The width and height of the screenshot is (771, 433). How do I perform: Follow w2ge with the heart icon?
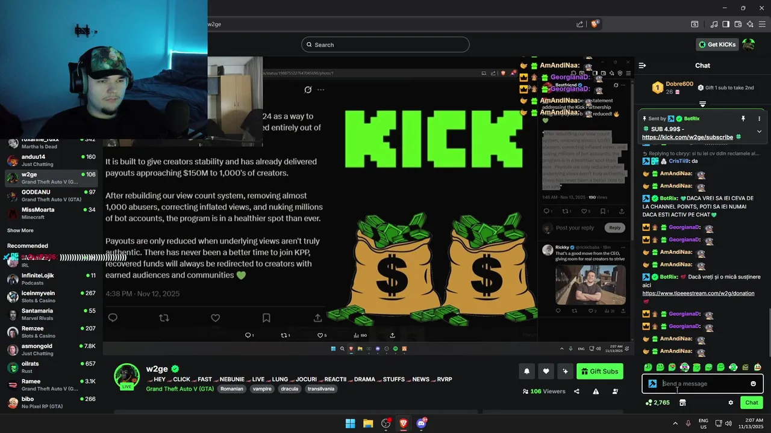[x=546, y=371]
